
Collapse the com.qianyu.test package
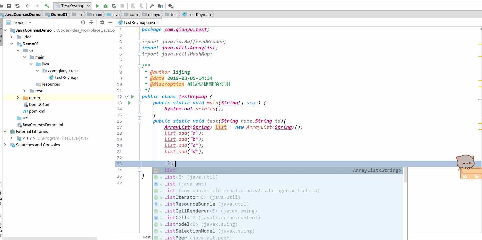click(37, 71)
